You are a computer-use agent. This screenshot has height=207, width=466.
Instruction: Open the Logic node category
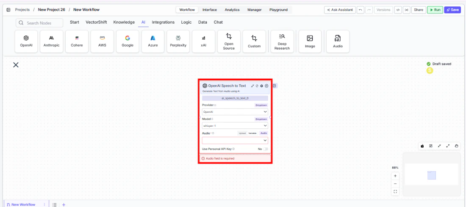[x=186, y=22]
